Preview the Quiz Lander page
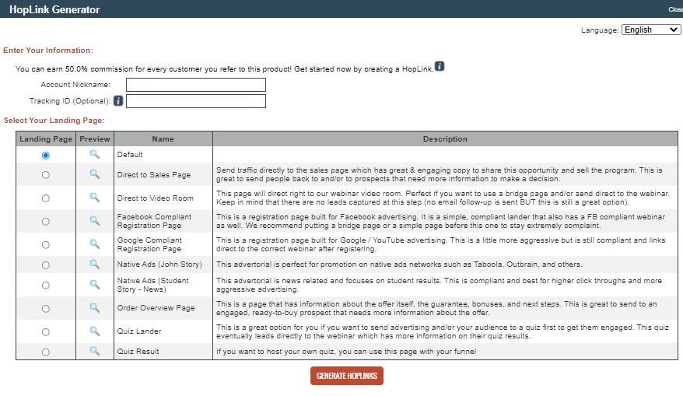The image size is (683, 396). (x=95, y=331)
